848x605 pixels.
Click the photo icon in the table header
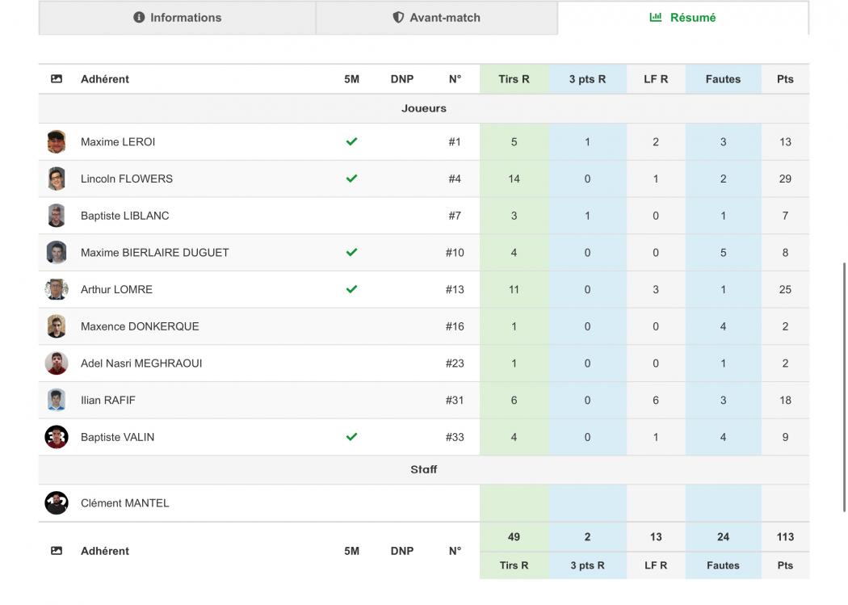tap(57, 79)
